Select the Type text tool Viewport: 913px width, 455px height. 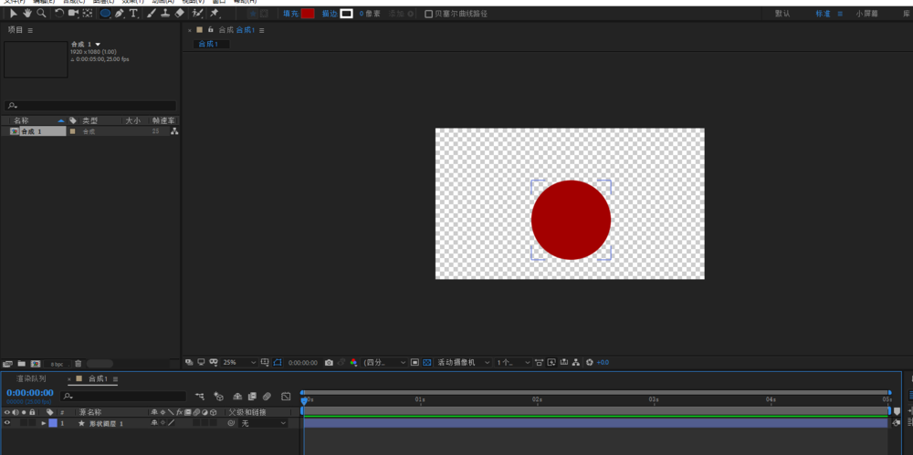pyautogui.click(x=133, y=14)
